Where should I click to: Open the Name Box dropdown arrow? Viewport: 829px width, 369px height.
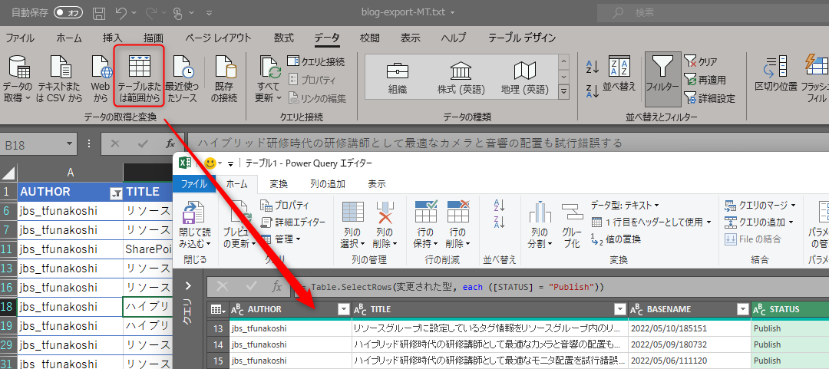coord(71,143)
